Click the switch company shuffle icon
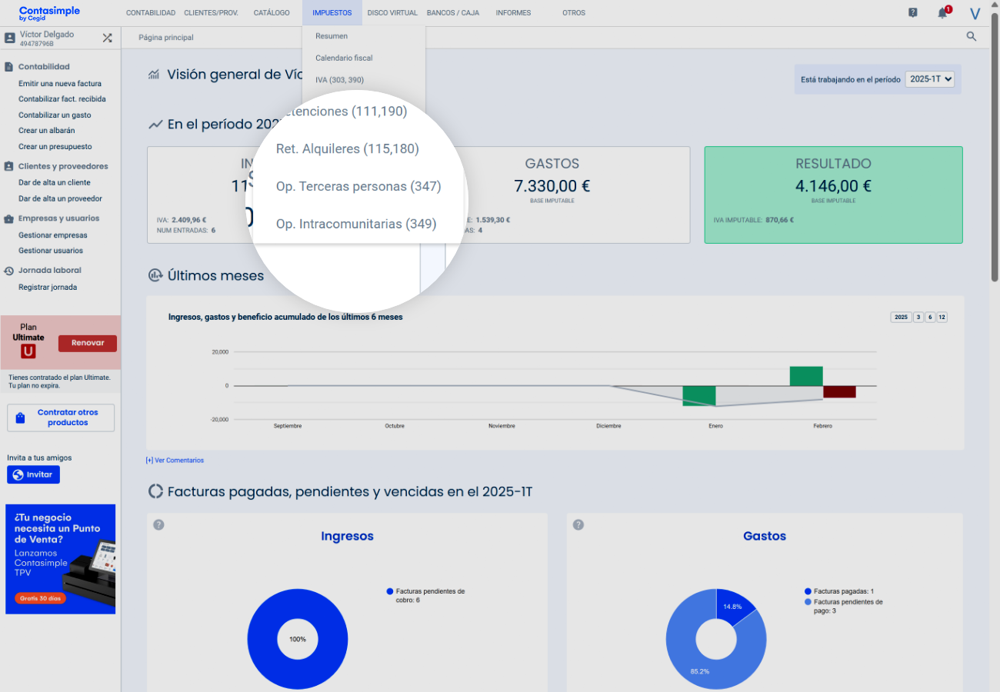 point(107,37)
